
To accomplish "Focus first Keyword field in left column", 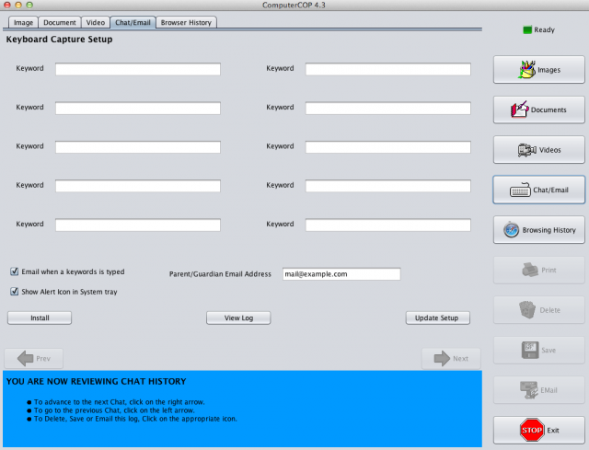I will (x=138, y=69).
